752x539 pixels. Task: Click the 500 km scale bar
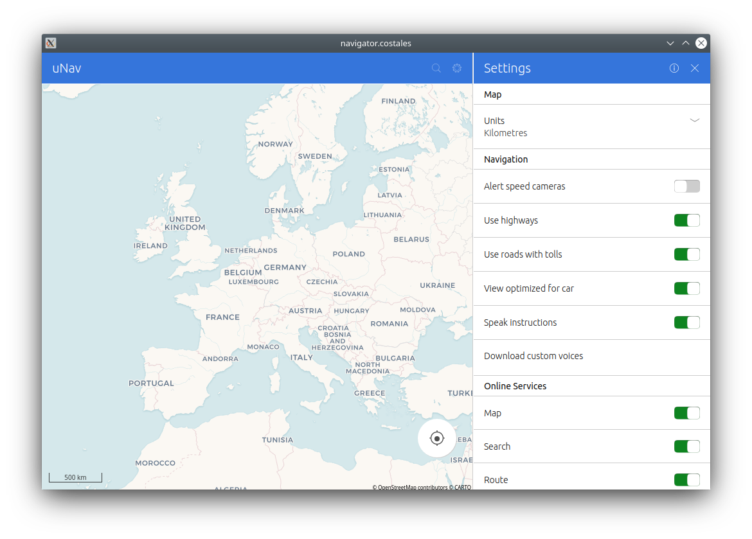[x=75, y=477]
